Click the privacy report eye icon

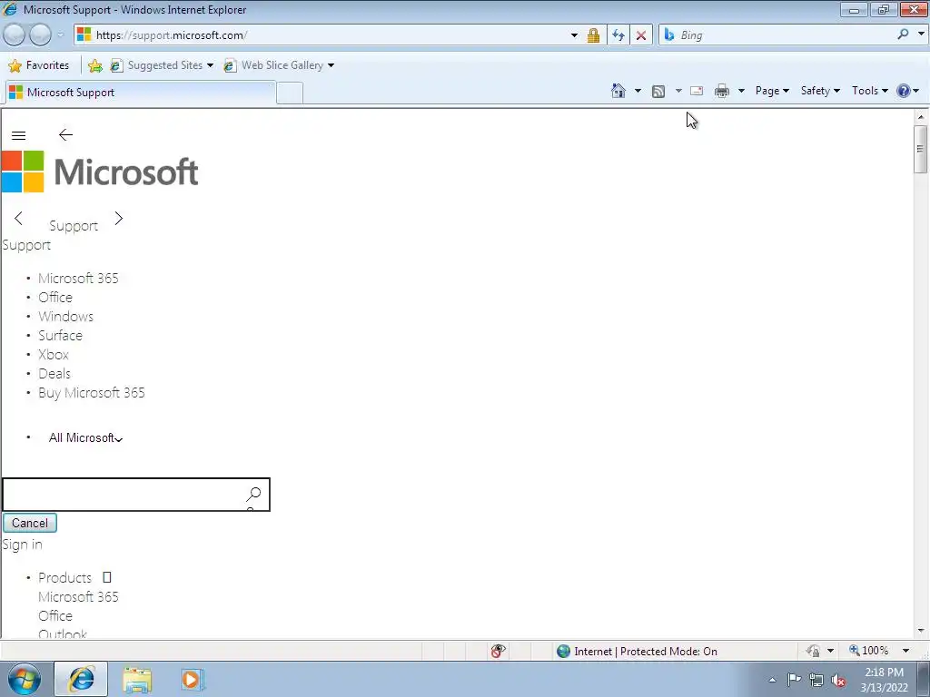coord(498,652)
